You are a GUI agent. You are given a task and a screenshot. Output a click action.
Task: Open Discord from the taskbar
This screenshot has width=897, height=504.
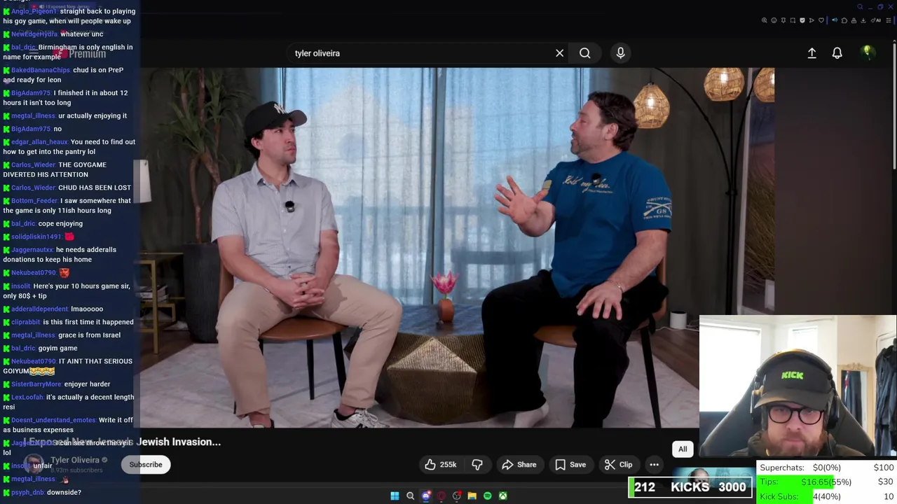tap(426, 496)
